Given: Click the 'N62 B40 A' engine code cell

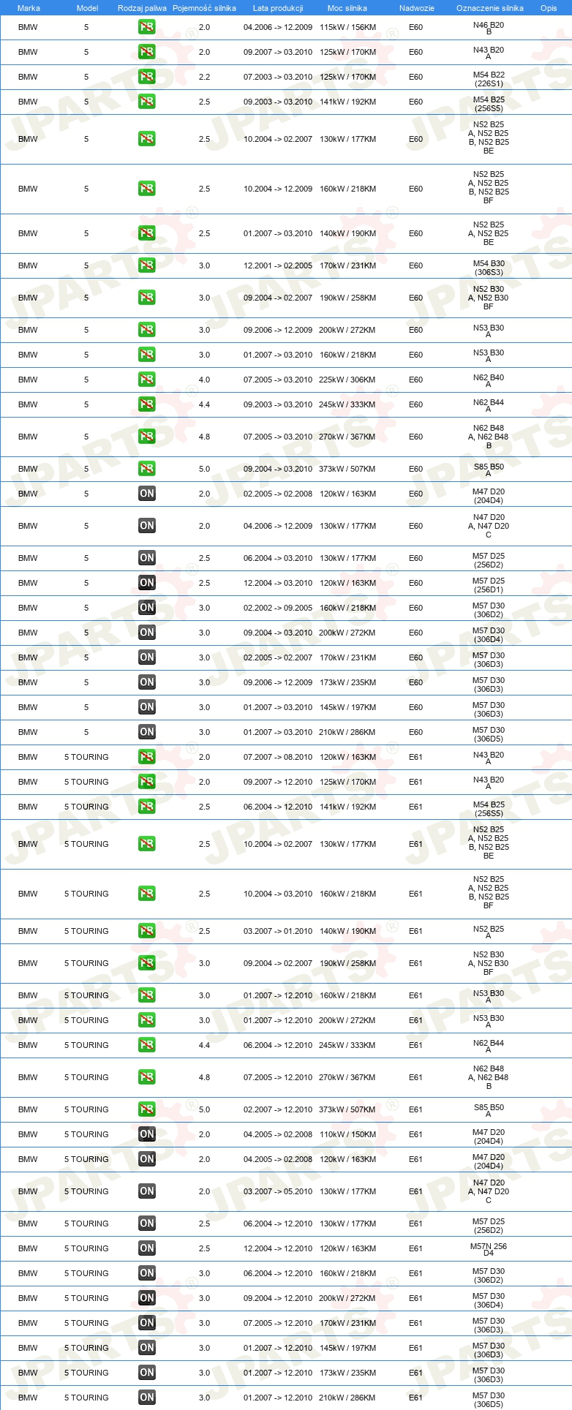Looking at the screenshot, I should pyautogui.click(x=489, y=380).
